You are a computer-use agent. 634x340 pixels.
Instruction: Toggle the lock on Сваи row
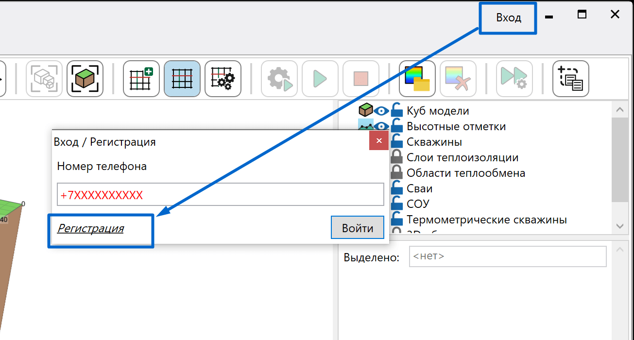tap(397, 188)
